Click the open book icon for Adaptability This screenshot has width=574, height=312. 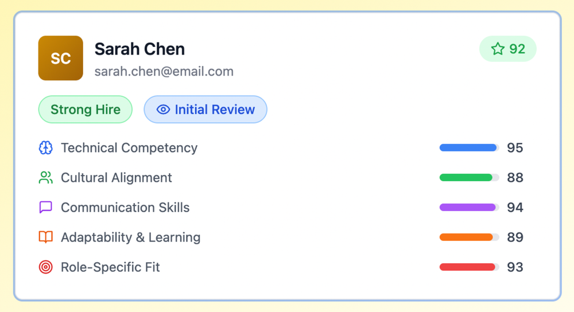pos(46,237)
